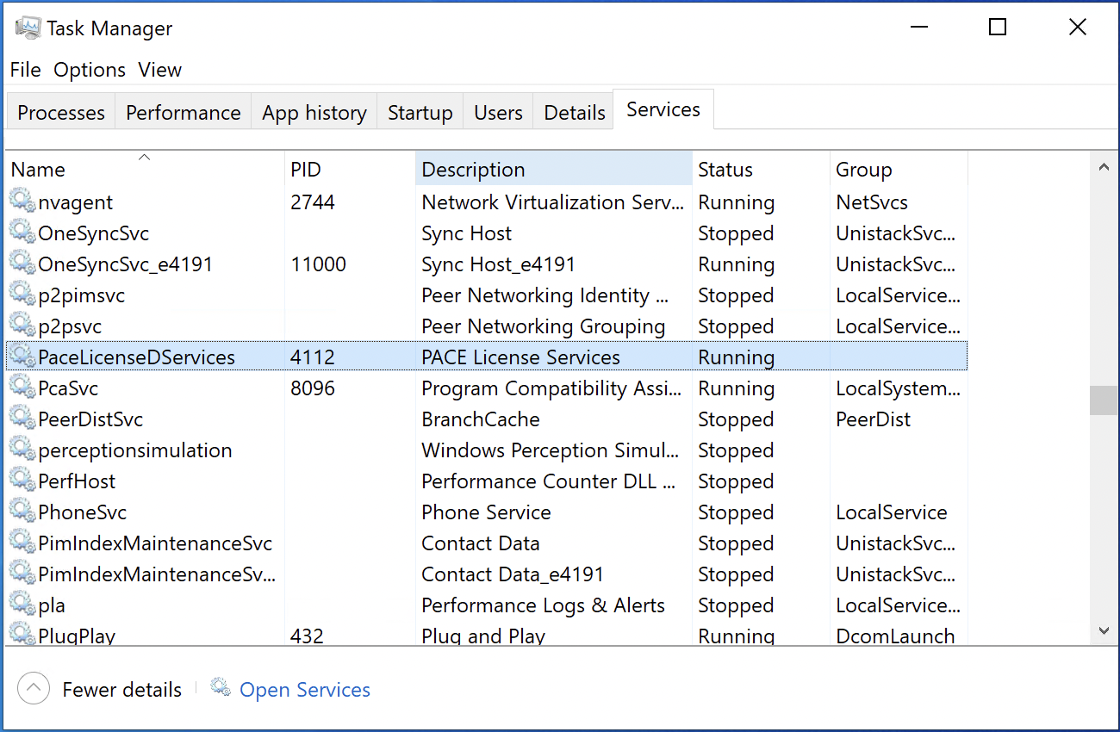Open the Services management console link
The width and height of the screenshot is (1120, 732).
pyautogui.click(x=304, y=689)
